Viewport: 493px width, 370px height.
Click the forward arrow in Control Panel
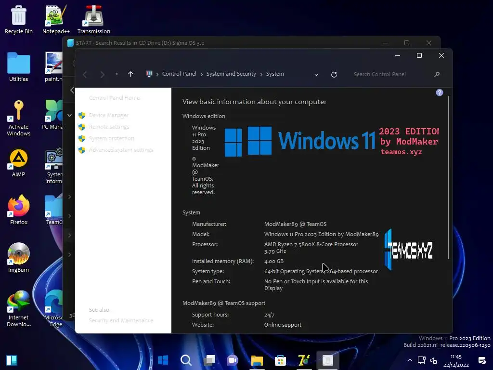(102, 74)
